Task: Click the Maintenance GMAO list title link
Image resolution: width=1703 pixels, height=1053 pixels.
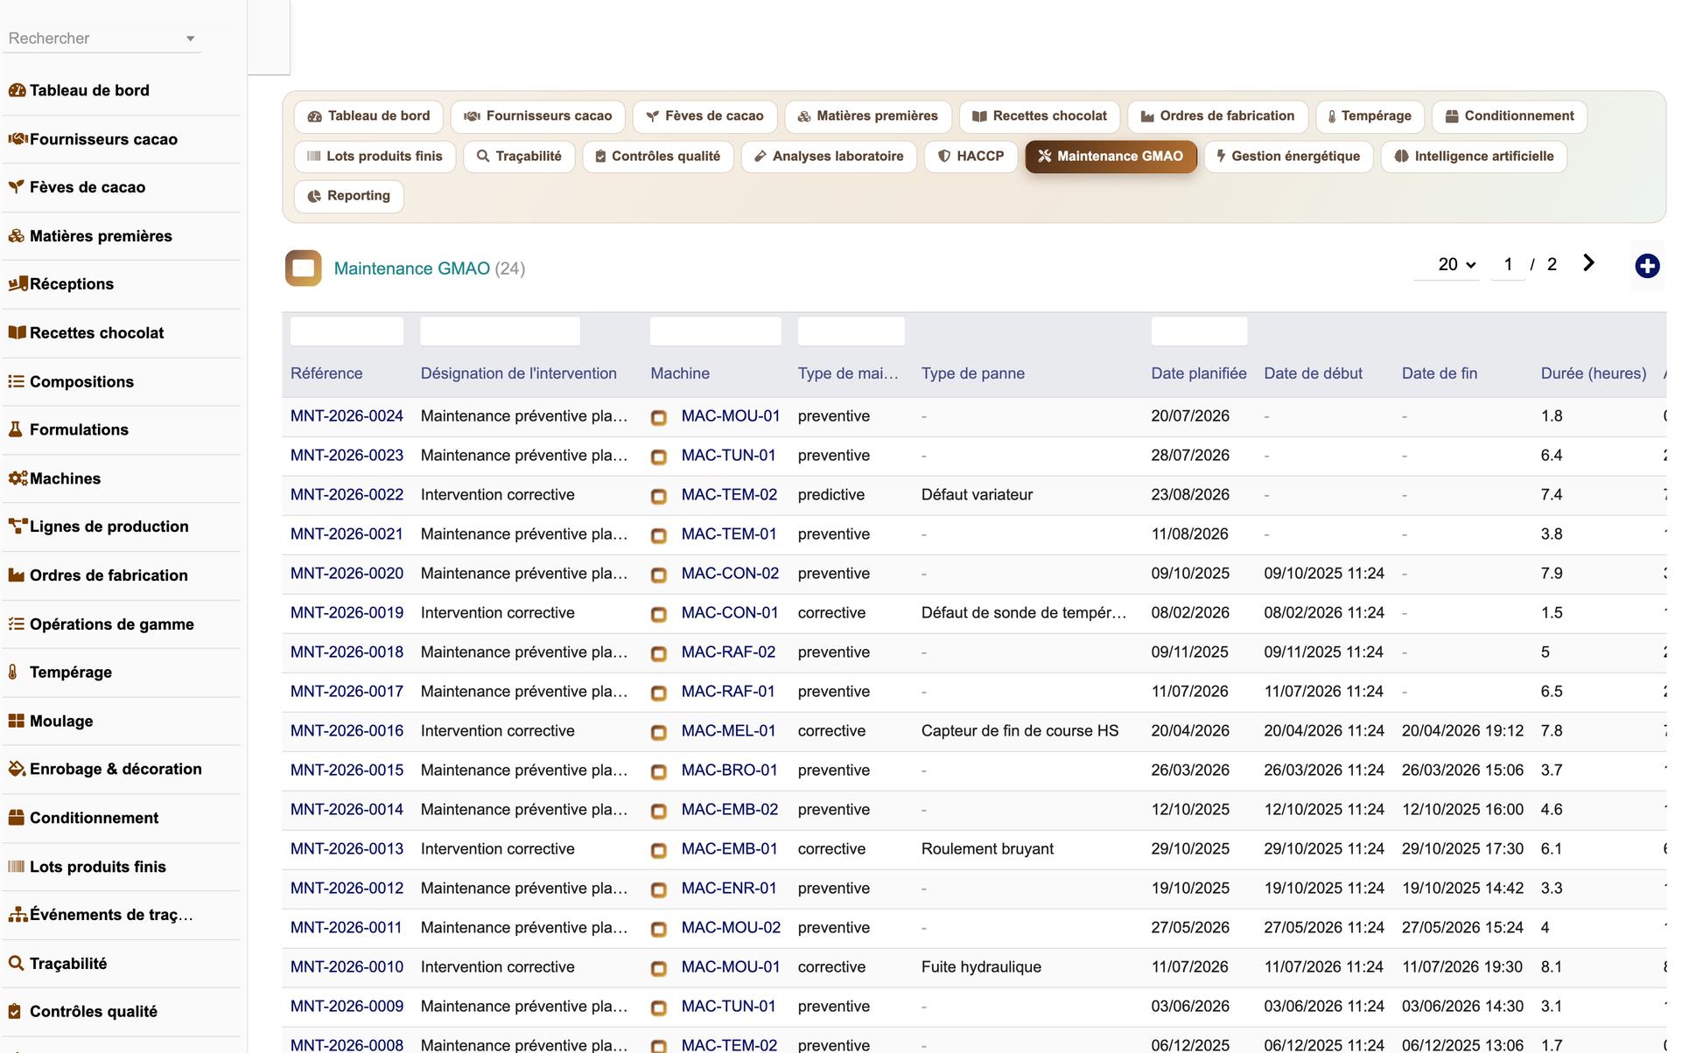Action: [411, 268]
